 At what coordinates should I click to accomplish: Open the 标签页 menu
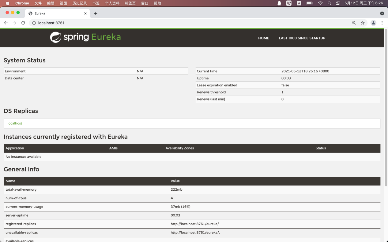point(130,3)
